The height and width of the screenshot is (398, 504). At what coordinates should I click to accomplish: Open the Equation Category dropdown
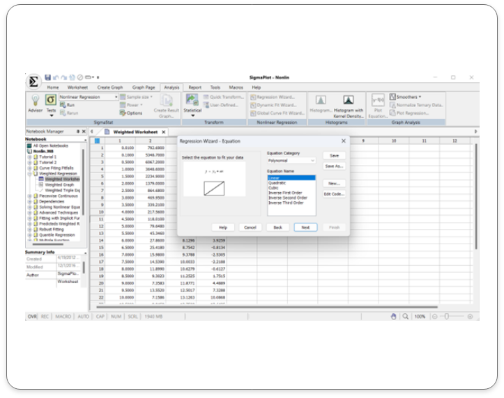coord(291,161)
